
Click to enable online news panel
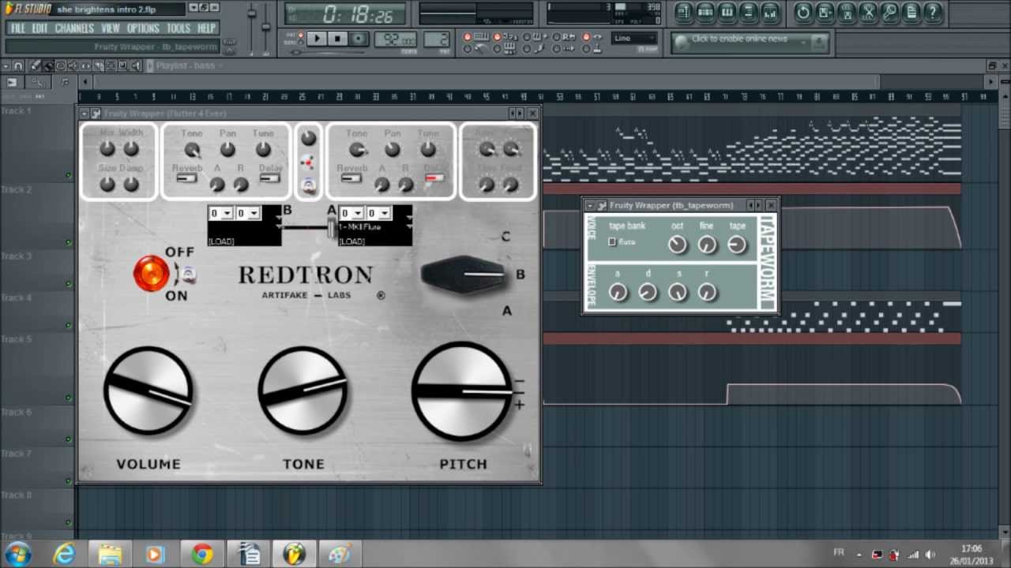point(750,42)
